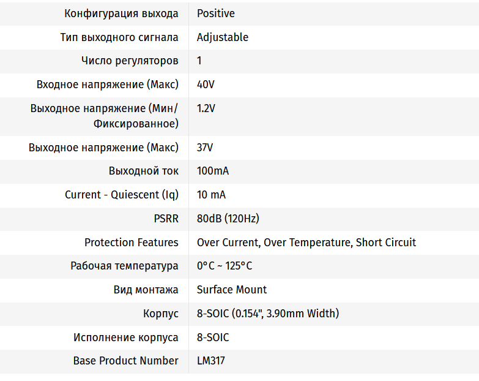479x381 pixels.
Task: Click the "Surface Mount" mounting value
Action: pyautogui.click(x=231, y=290)
